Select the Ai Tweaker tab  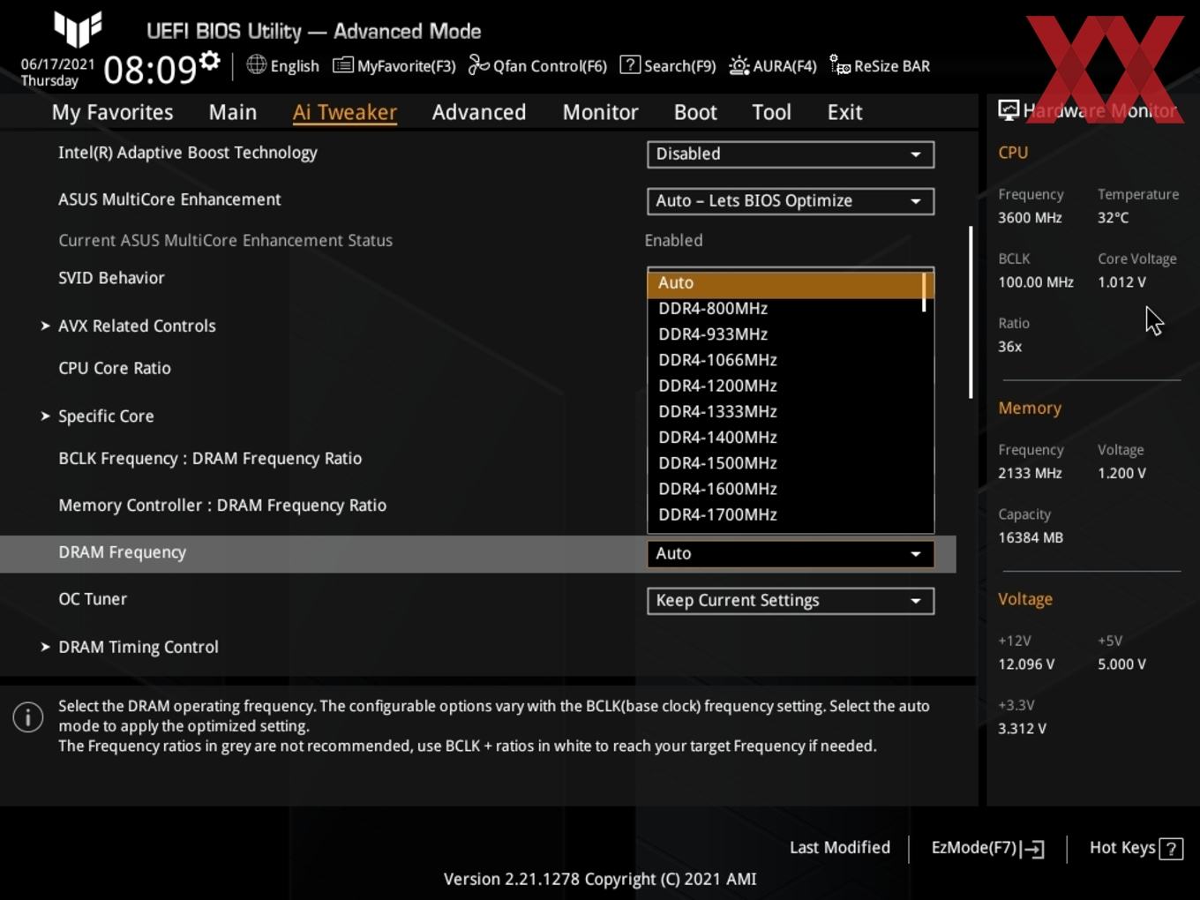coord(345,112)
